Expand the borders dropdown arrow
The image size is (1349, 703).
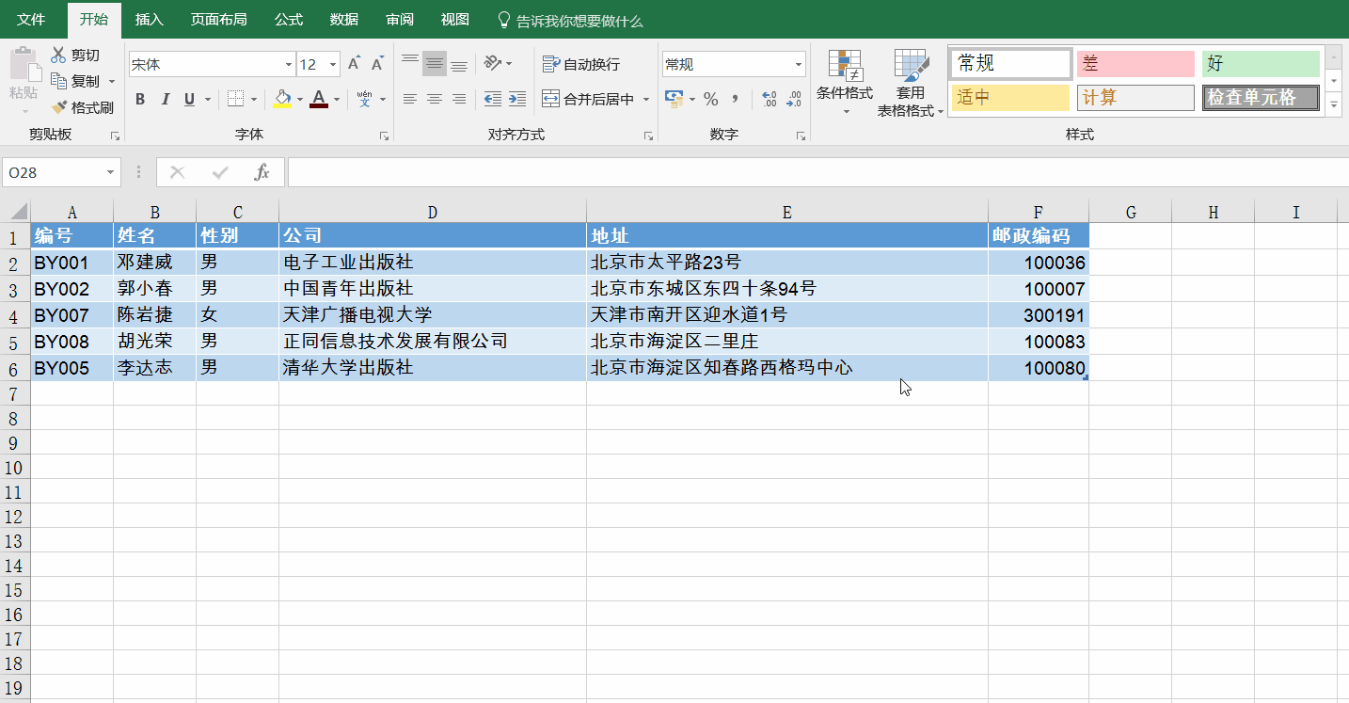tap(253, 100)
